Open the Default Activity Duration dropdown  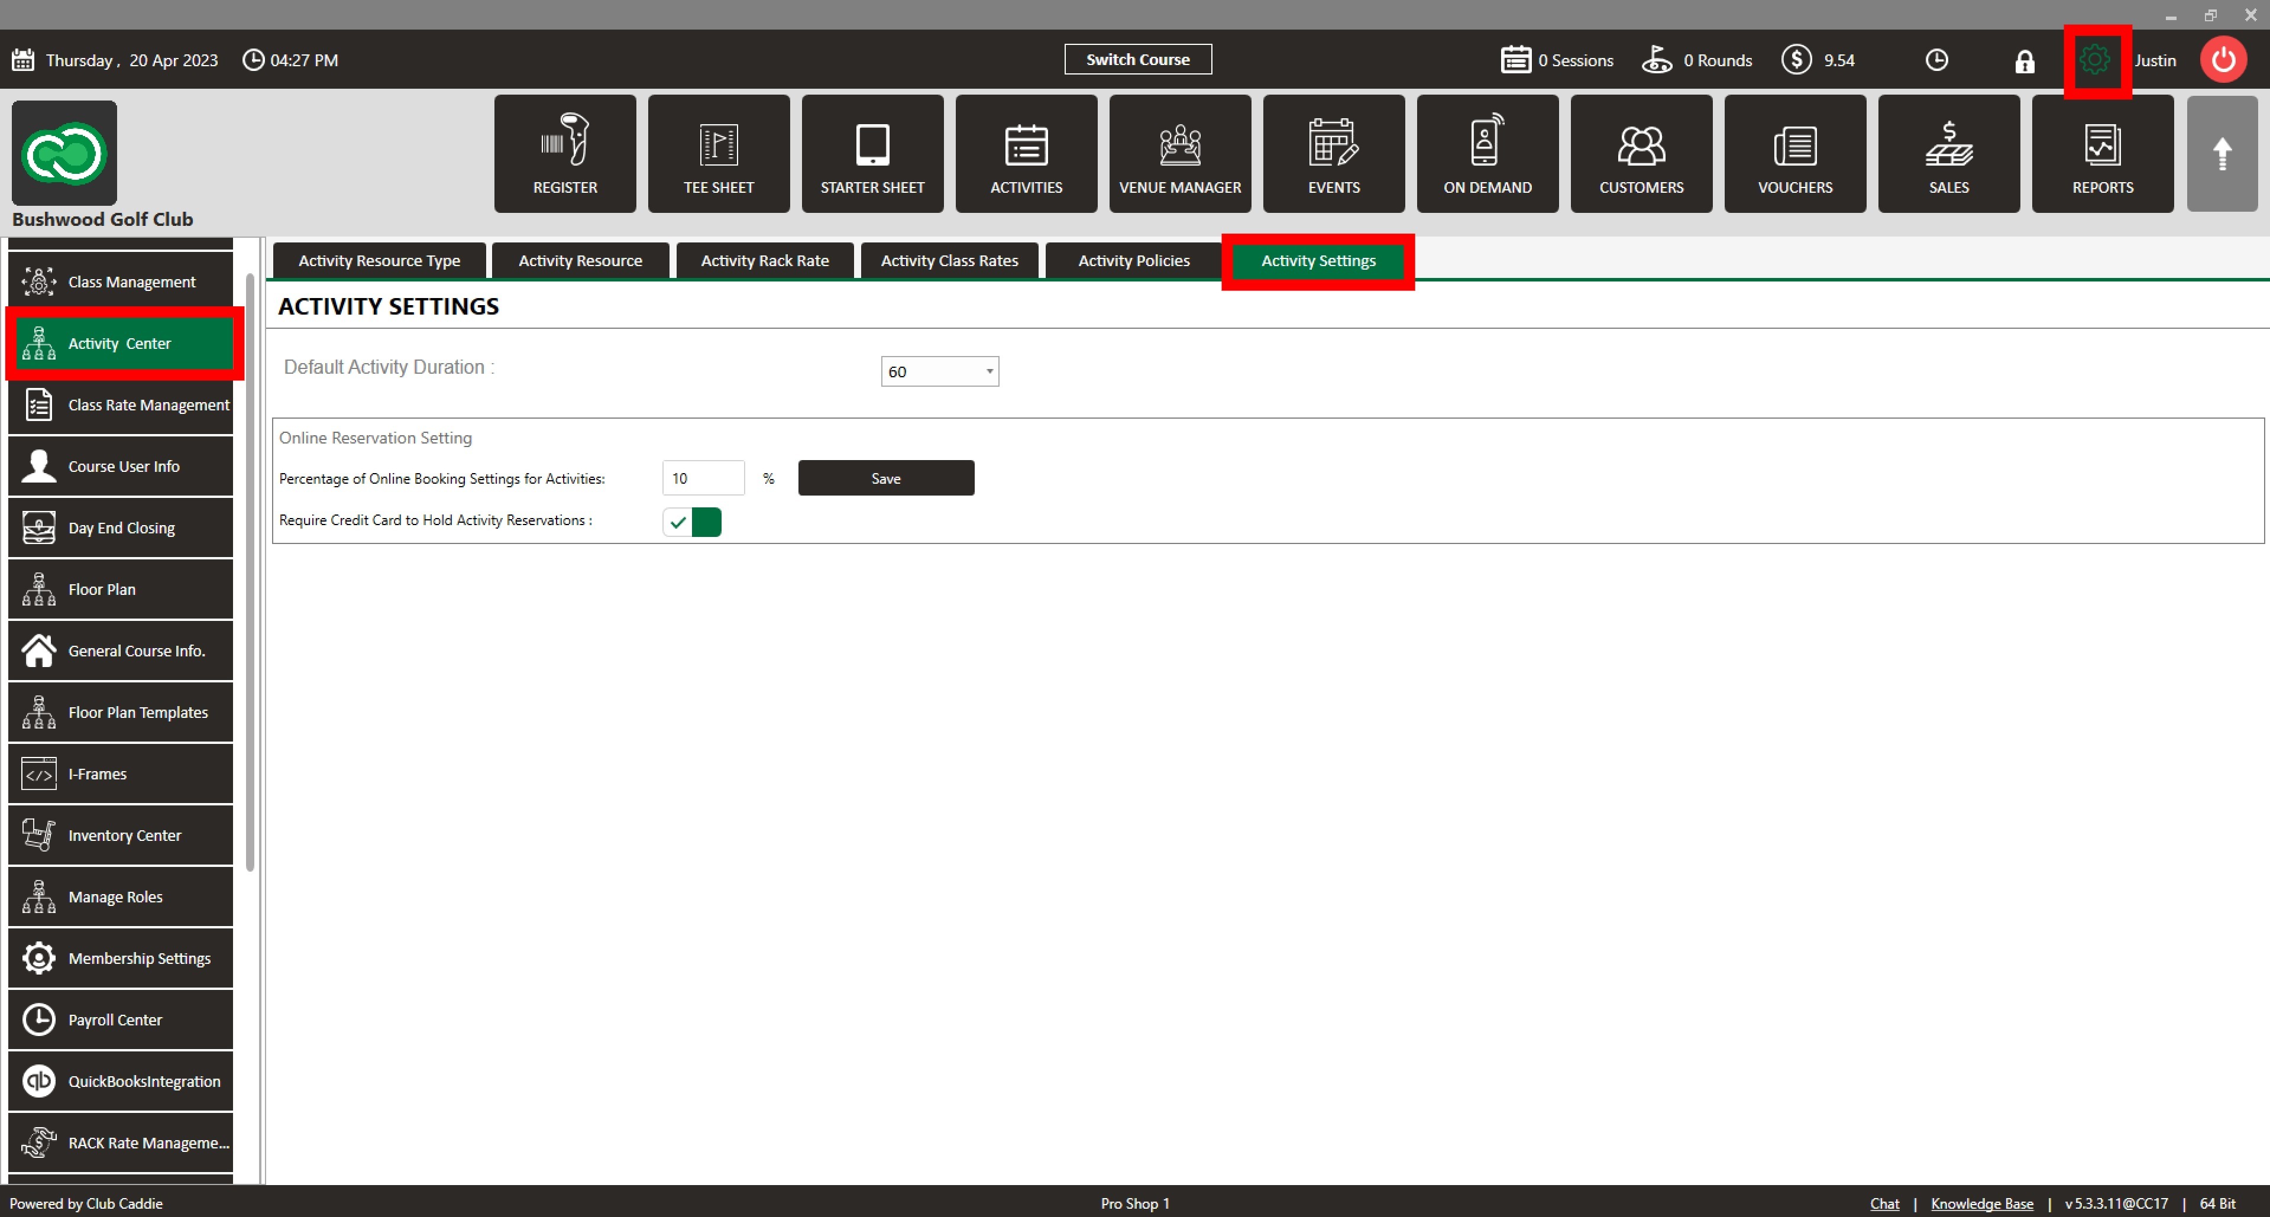click(939, 372)
